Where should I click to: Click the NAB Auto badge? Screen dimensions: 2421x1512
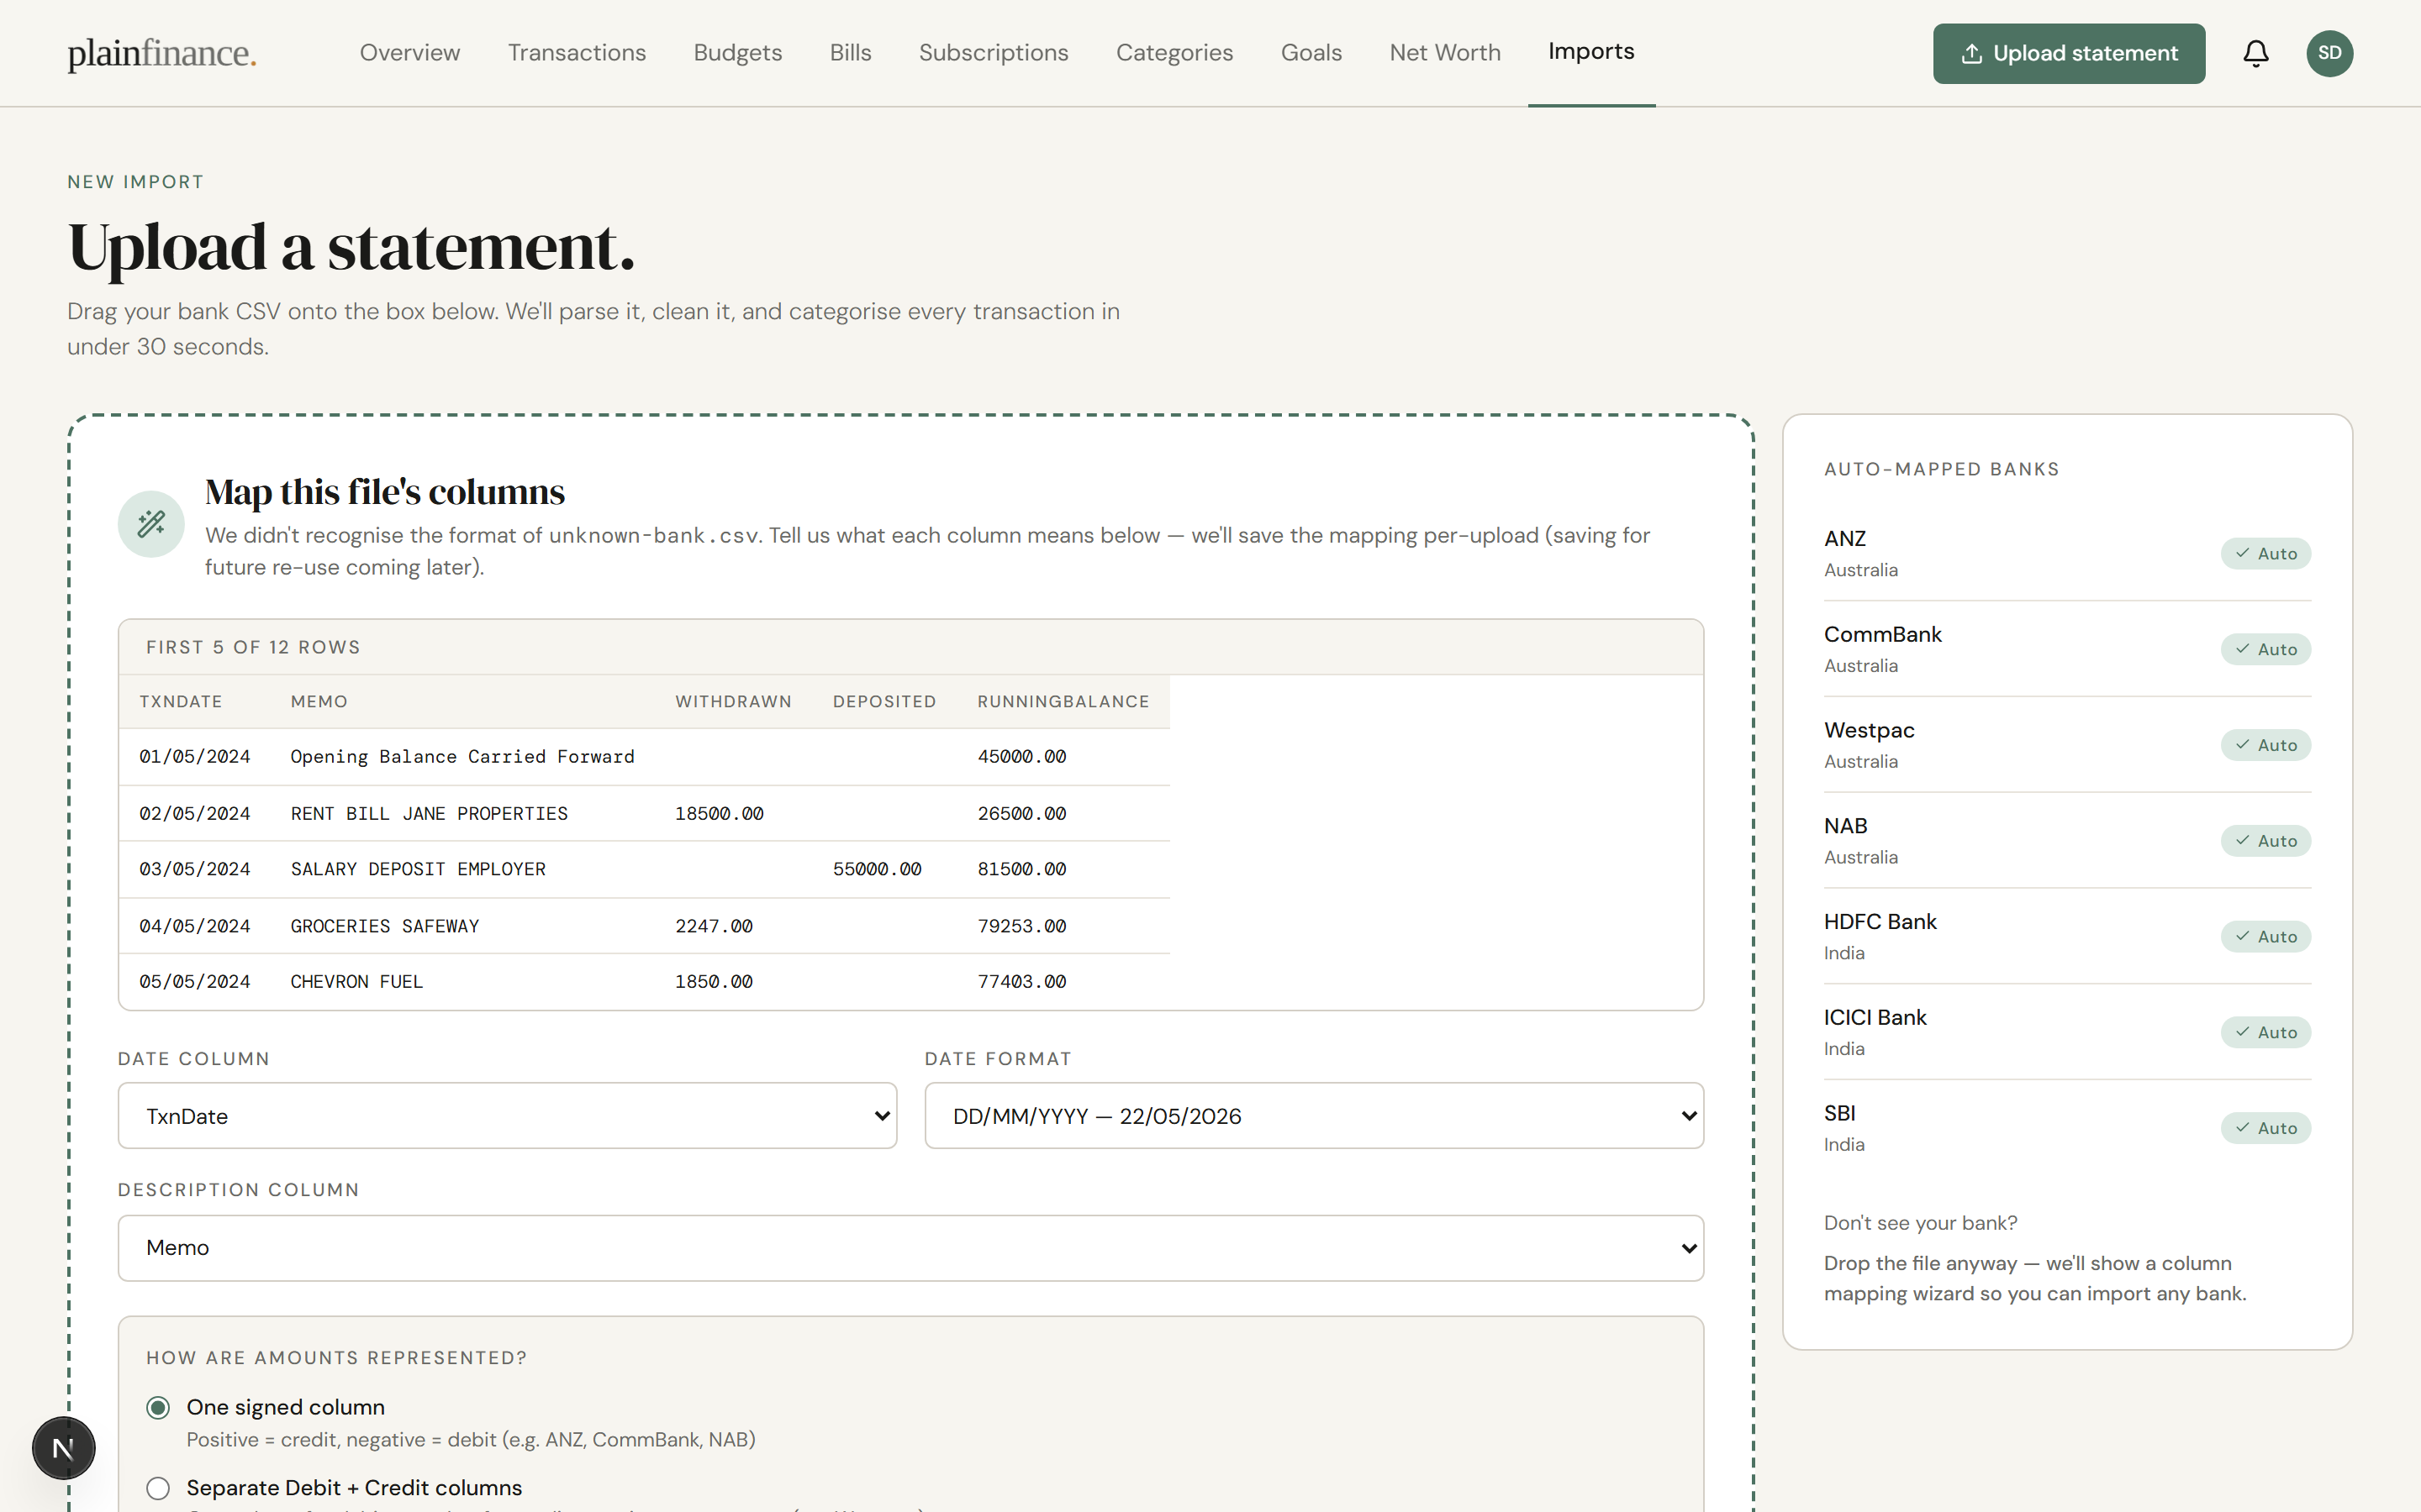(x=2265, y=841)
